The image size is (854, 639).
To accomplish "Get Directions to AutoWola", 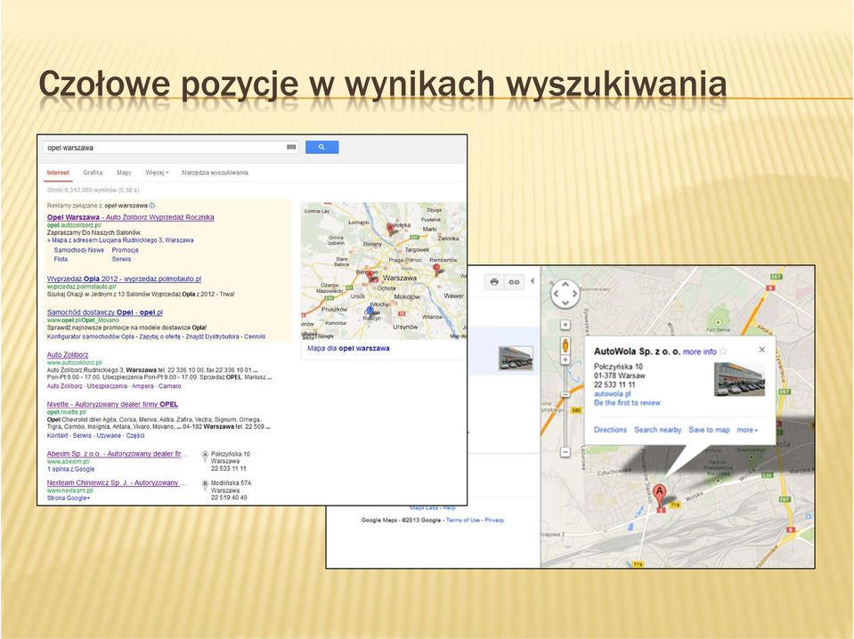I will (610, 430).
